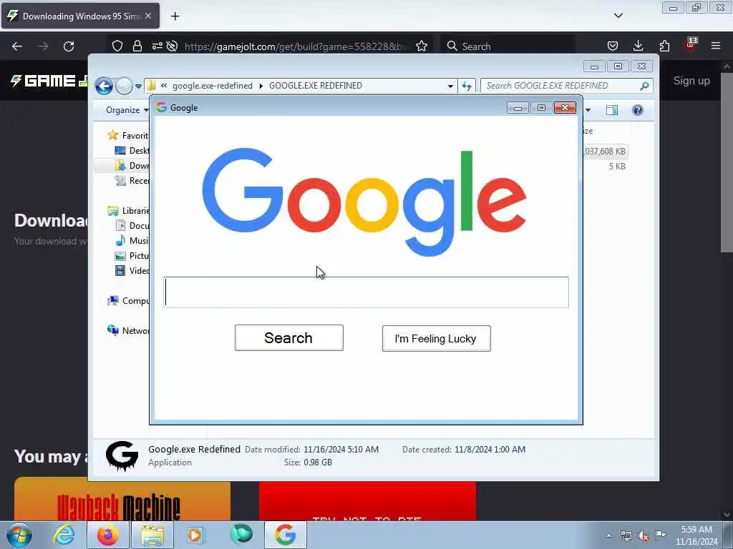733x549 pixels.
Task: Click the extension icon with badge 13
Action: [x=691, y=45]
